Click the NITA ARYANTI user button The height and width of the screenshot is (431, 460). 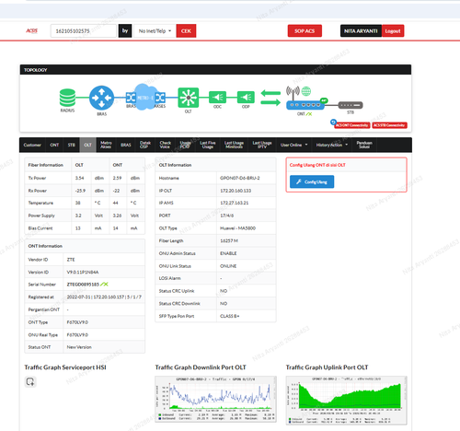point(361,31)
